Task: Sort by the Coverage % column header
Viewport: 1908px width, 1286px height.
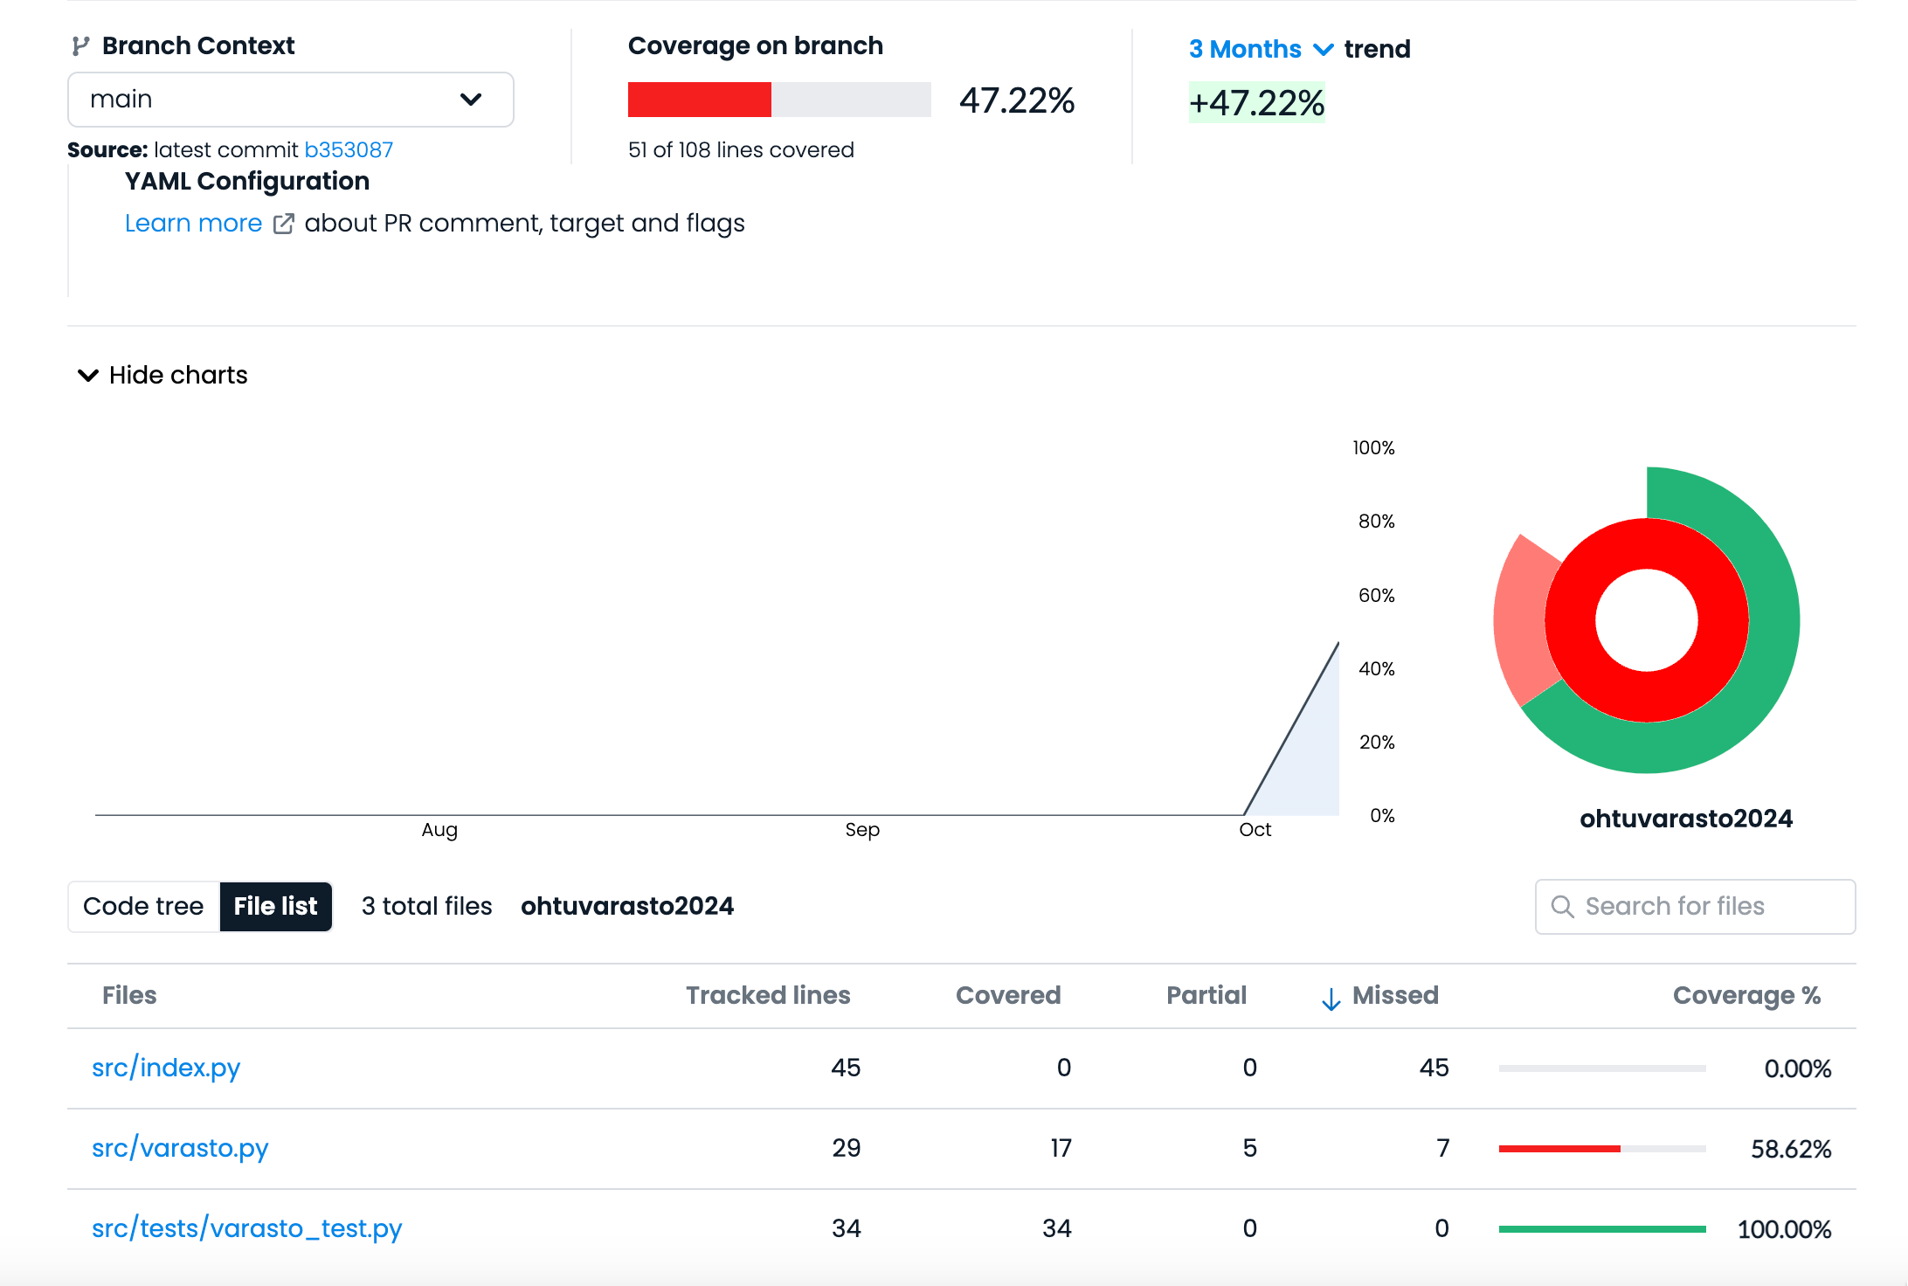Action: [x=1746, y=996]
